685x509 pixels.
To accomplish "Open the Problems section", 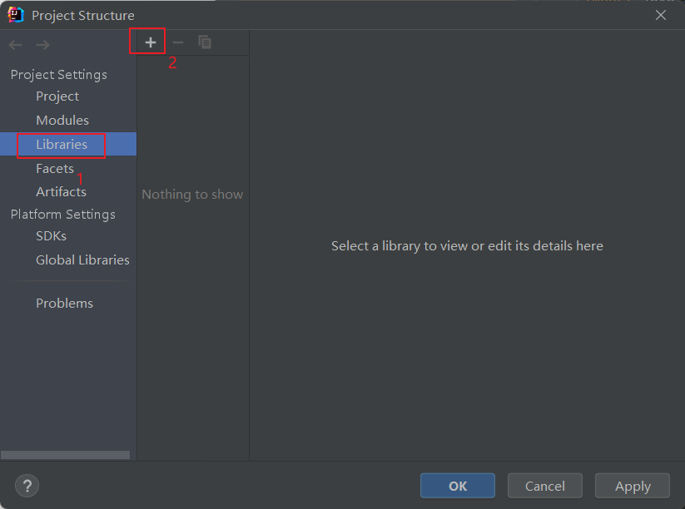I will 64,303.
